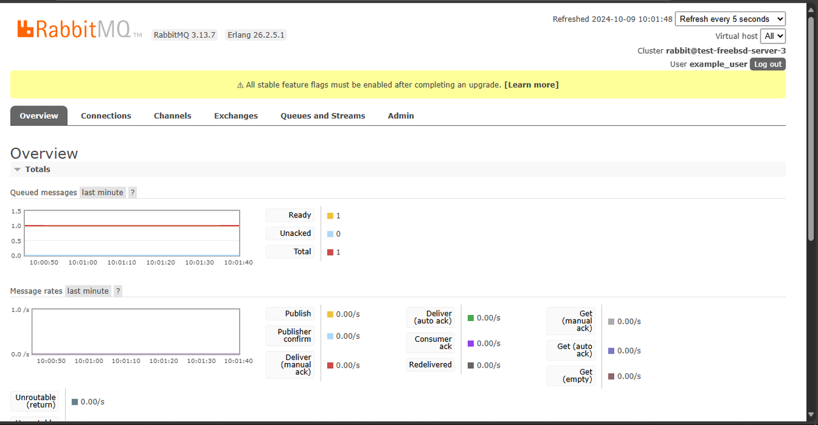Click the Refreshed 2024-10-09 timestamp
Image resolution: width=818 pixels, height=425 pixels.
[613, 19]
